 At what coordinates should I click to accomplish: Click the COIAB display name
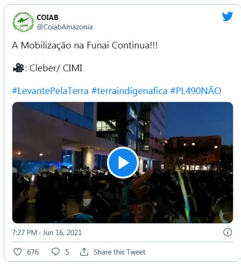click(48, 18)
